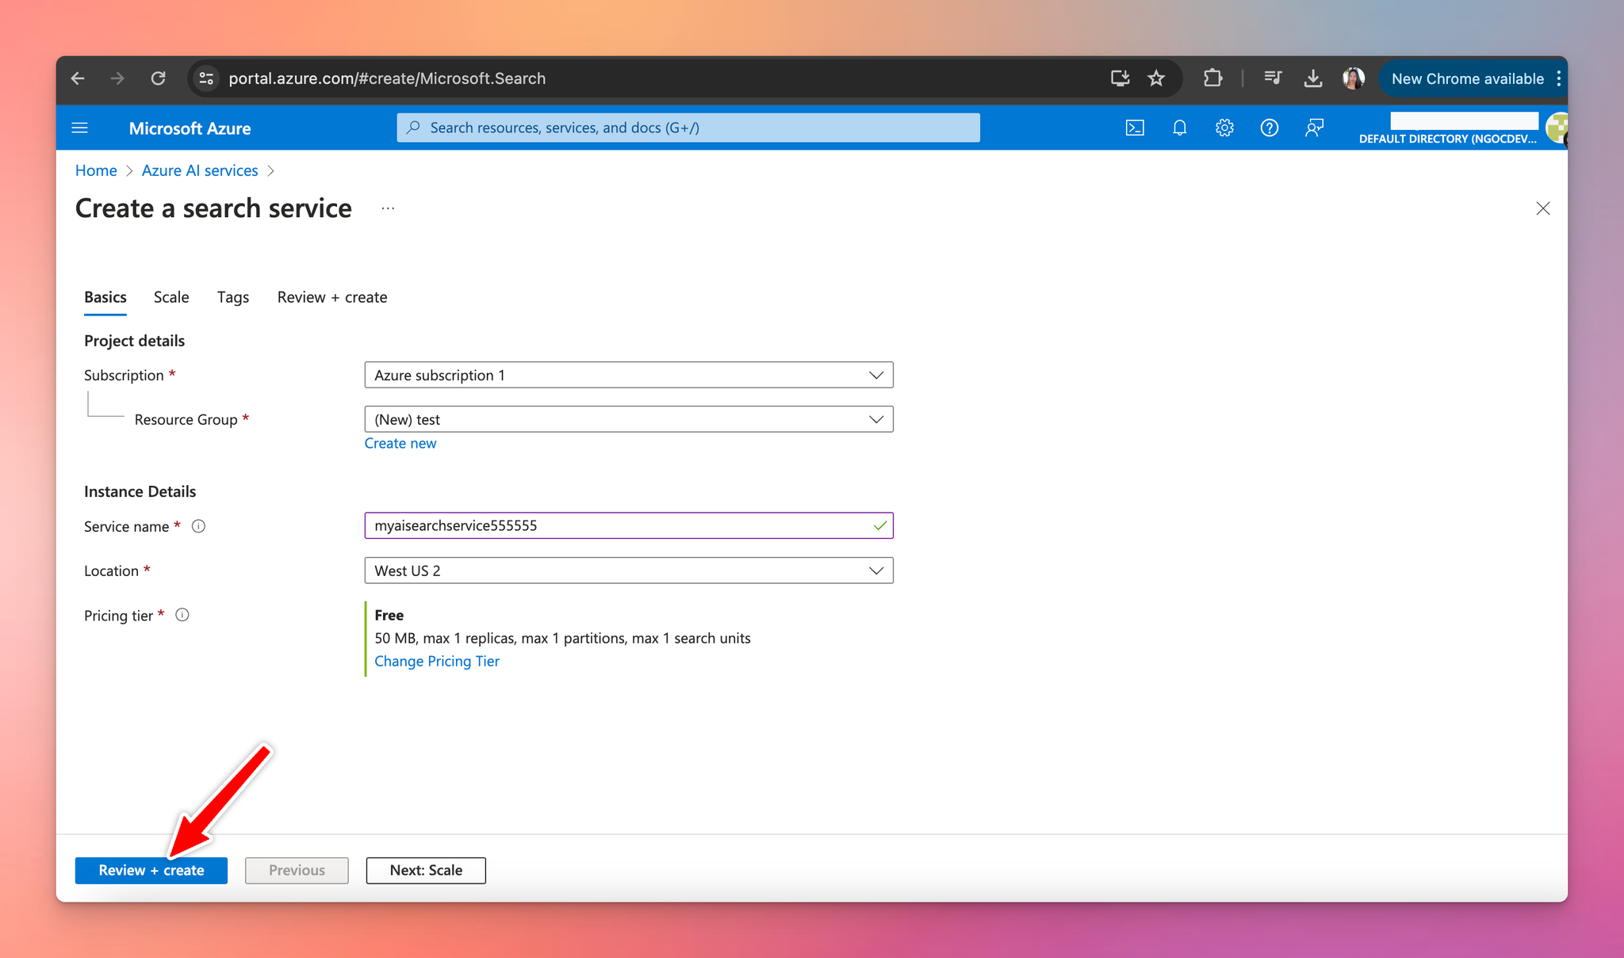Open Azure notifications bell
Viewport: 1624px width, 958px height.
[1180, 128]
